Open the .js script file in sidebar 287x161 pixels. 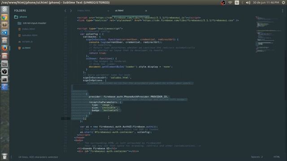point(27,42)
